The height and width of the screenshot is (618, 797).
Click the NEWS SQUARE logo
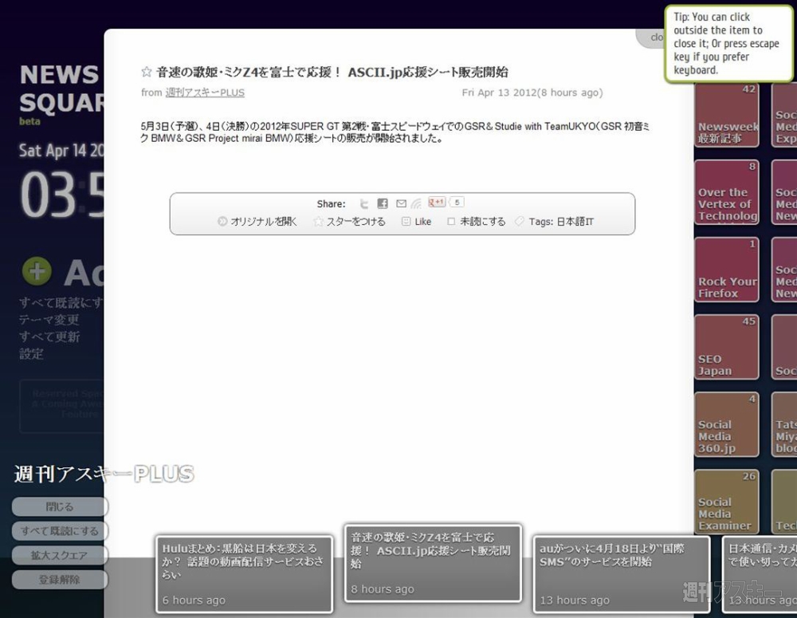pos(61,89)
